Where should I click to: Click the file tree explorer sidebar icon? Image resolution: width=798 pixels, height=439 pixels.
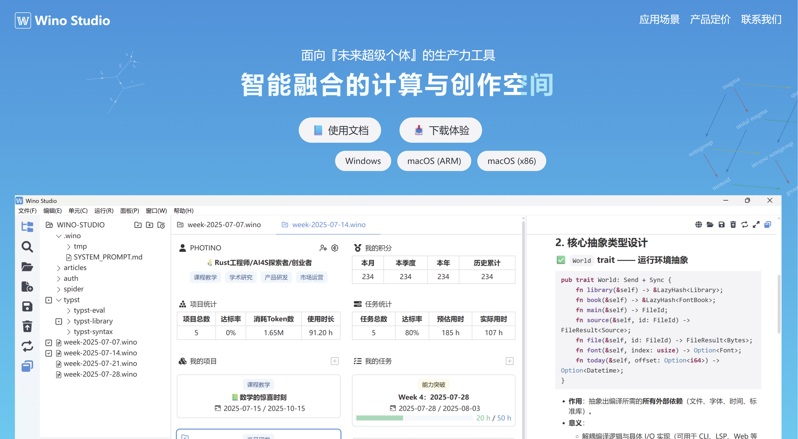pos(27,227)
